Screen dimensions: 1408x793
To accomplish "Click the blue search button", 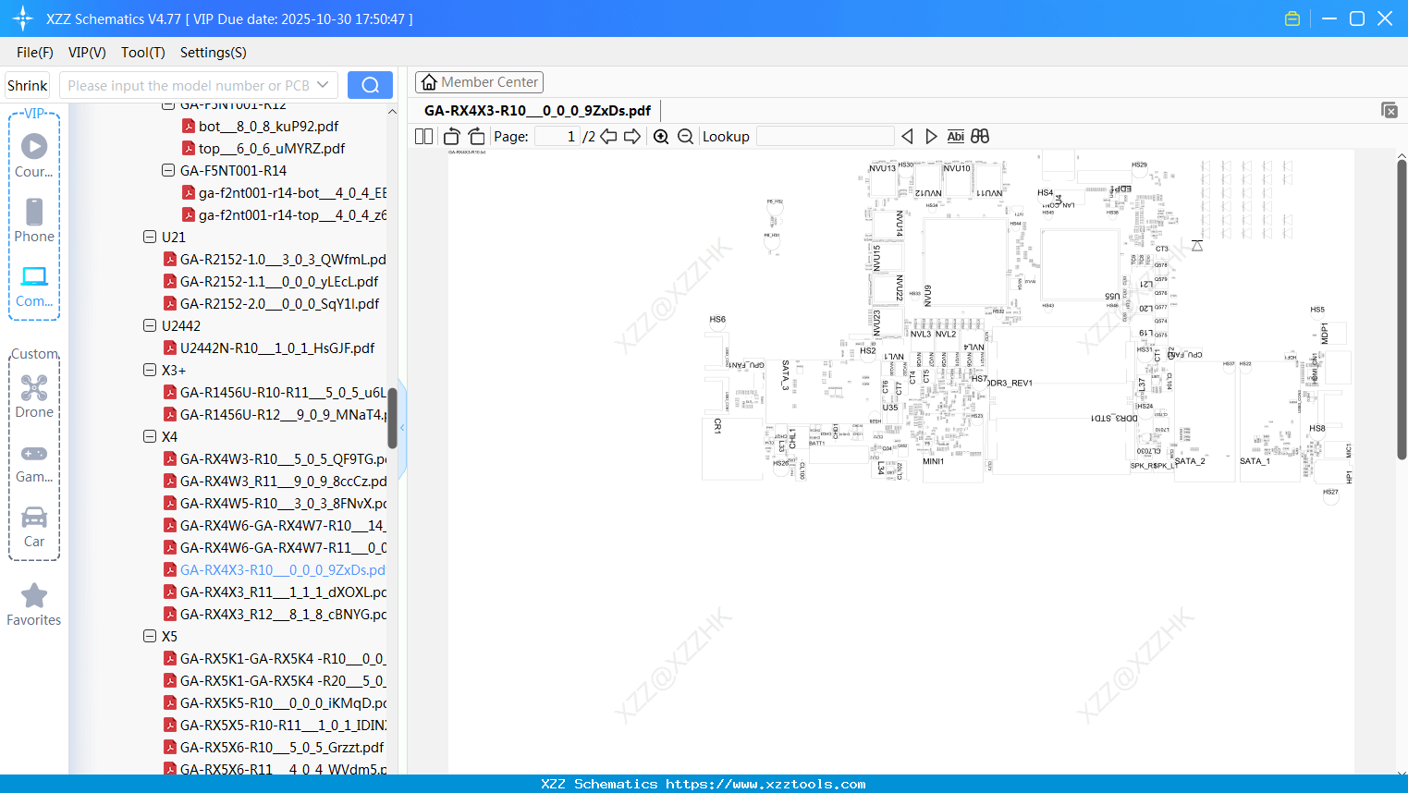I will (370, 85).
